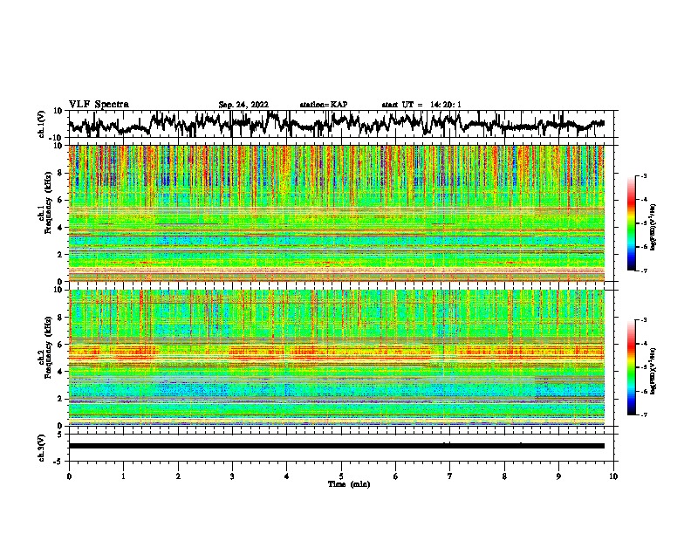Click the "ch.3(V)" axis label
This screenshot has width=691, height=534.
pyautogui.click(x=43, y=448)
